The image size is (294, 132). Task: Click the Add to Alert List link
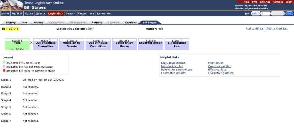pos(277,29)
